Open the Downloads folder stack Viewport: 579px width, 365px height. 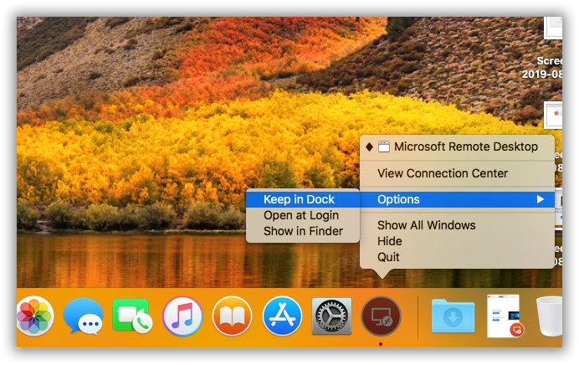pyautogui.click(x=453, y=317)
